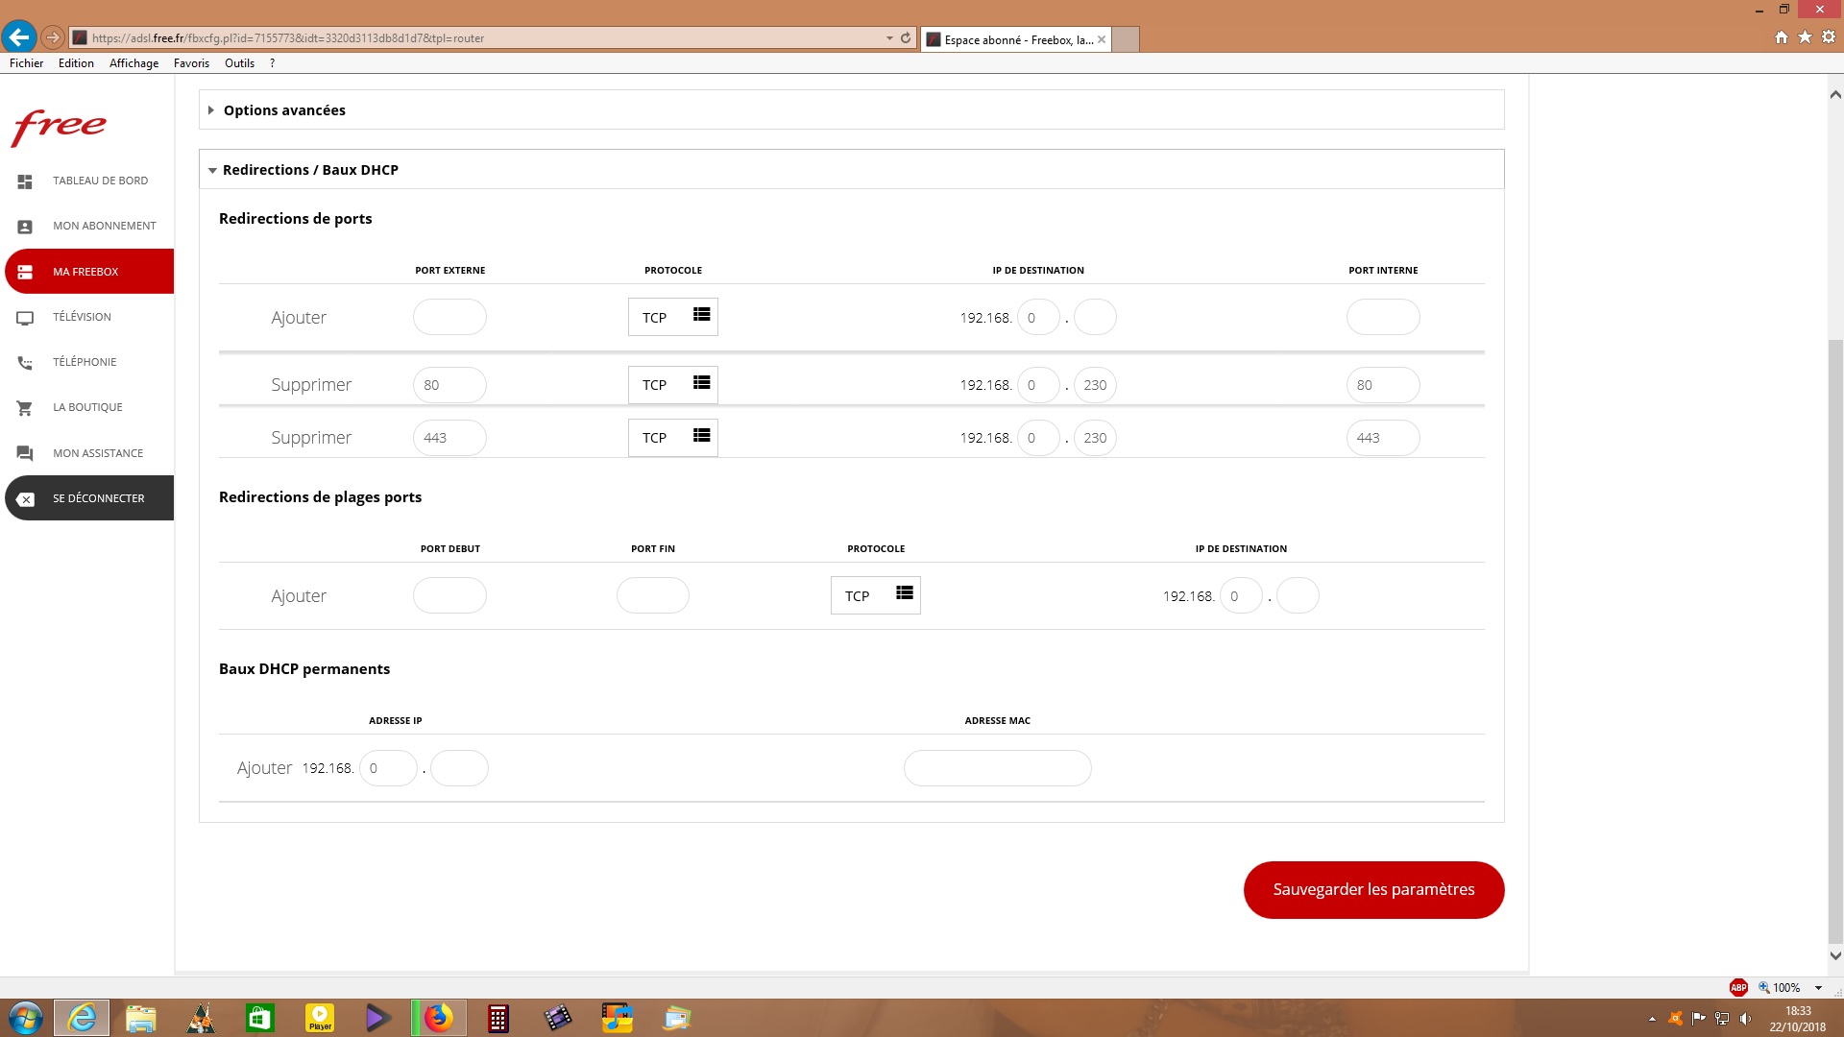
Task: Click the Adresse MAC input field
Action: (997, 768)
